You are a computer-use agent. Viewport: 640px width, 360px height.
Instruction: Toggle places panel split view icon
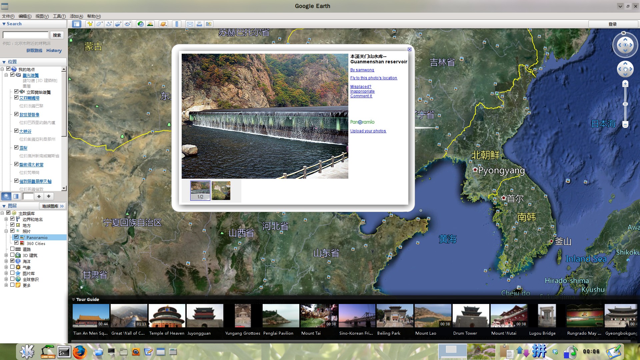point(16,196)
